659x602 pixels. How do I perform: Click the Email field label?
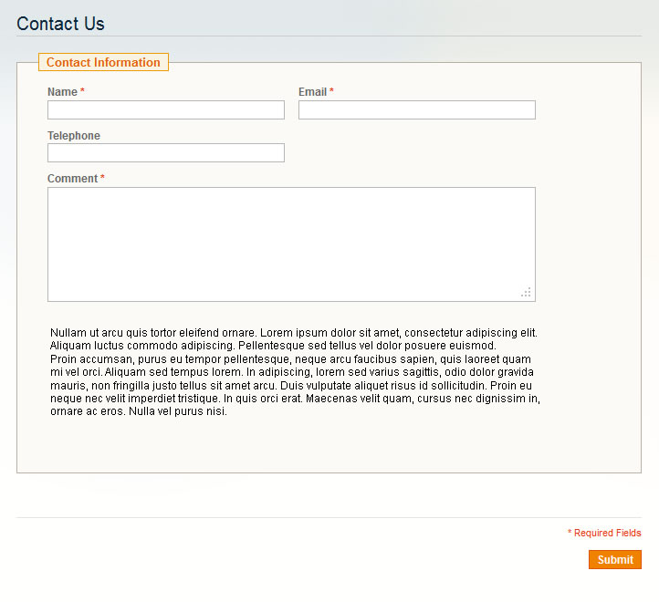pyautogui.click(x=312, y=92)
